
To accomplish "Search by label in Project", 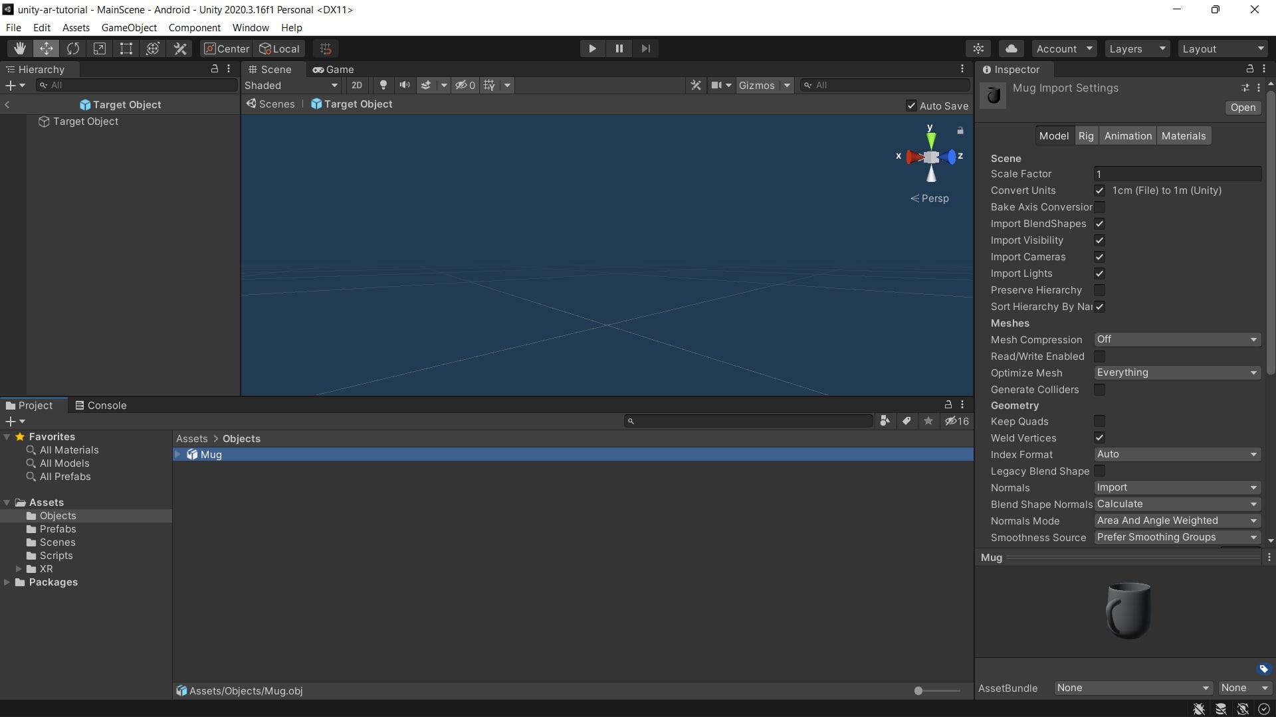I will point(906,421).
